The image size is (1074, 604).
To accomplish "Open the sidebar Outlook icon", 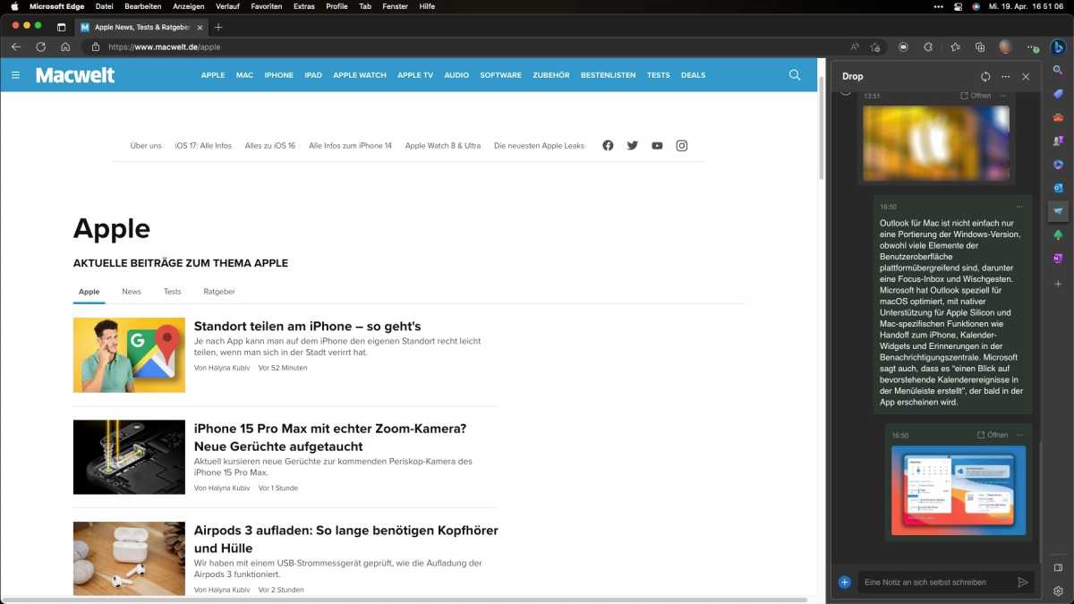I will pyautogui.click(x=1058, y=188).
